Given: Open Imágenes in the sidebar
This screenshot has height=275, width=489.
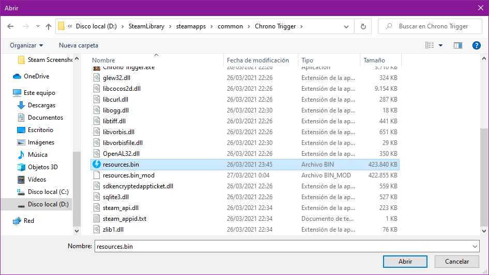Looking at the screenshot, I should tap(36, 142).
